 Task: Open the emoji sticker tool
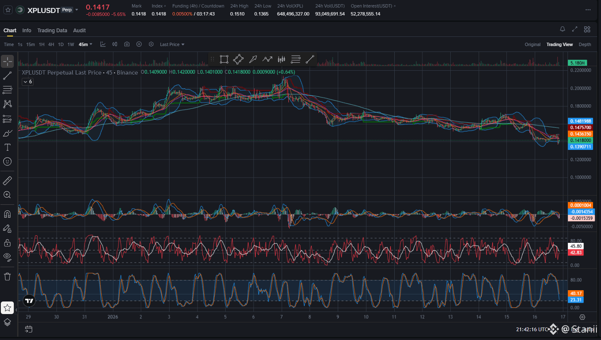pyautogui.click(x=7, y=161)
